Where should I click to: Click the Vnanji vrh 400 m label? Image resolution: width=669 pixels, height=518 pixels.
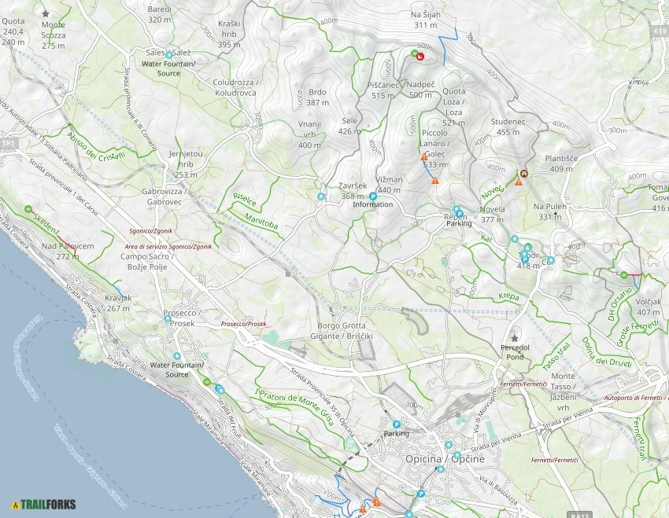coord(309,134)
